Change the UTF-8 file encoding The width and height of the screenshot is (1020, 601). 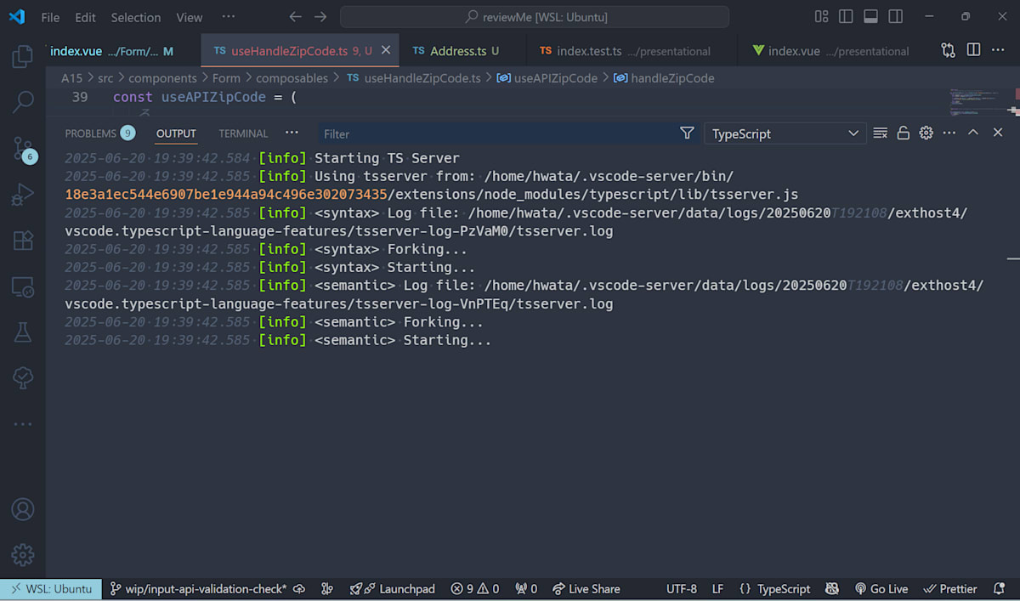[x=682, y=588]
